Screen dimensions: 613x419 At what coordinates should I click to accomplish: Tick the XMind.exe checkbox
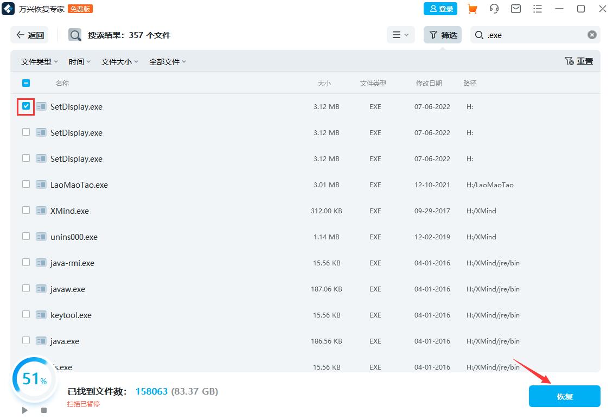pos(26,210)
